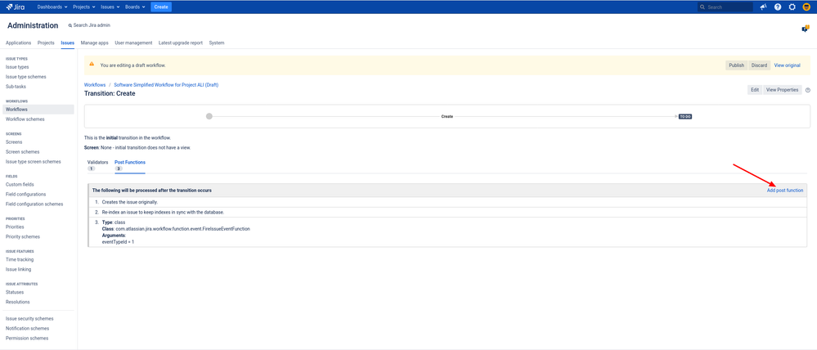The height and width of the screenshot is (350, 817).
Task: Expand the Dashboards dropdown menu
Action: 52,7
